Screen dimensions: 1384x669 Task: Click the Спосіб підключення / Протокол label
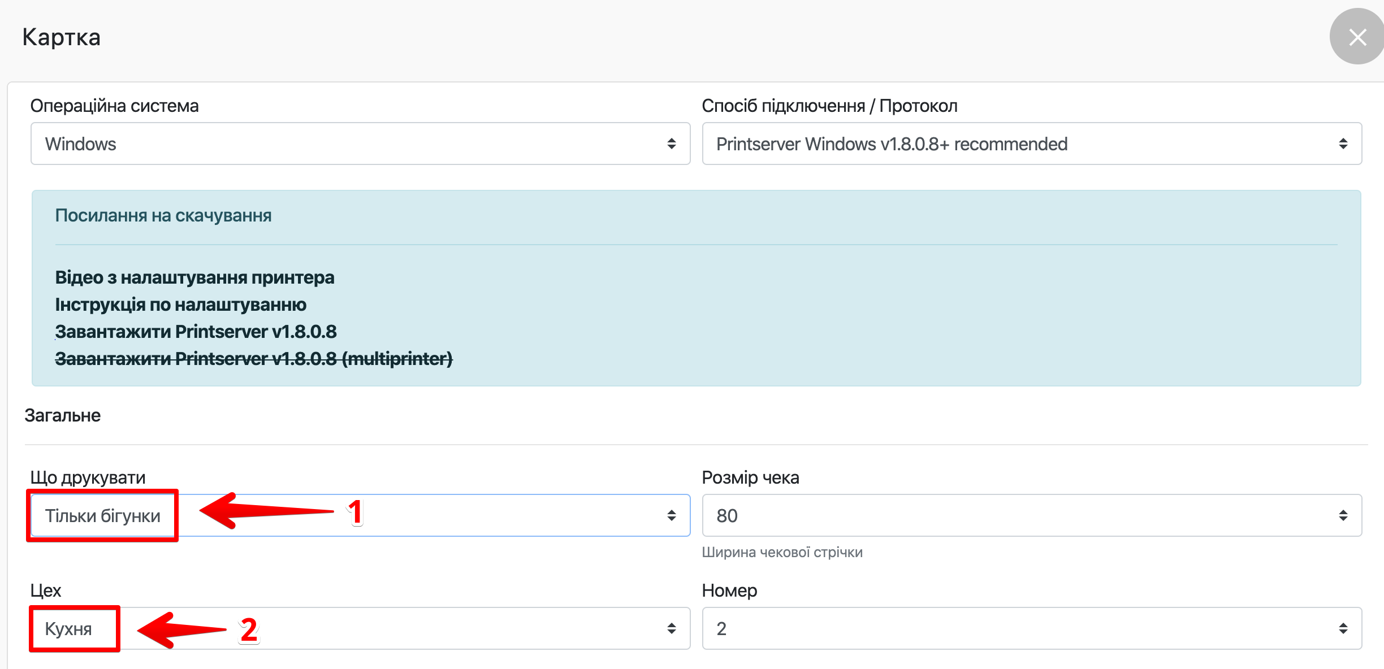click(x=829, y=106)
